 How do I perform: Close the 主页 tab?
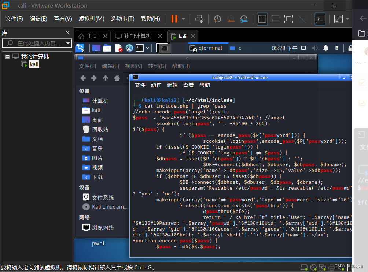(x=105, y=36)
